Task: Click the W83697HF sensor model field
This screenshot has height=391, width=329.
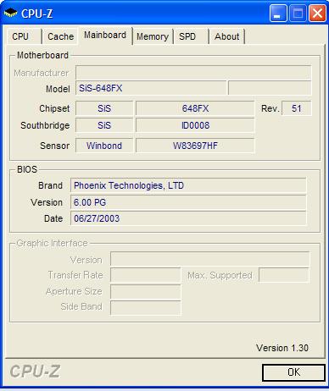Action: coord(195,146)
